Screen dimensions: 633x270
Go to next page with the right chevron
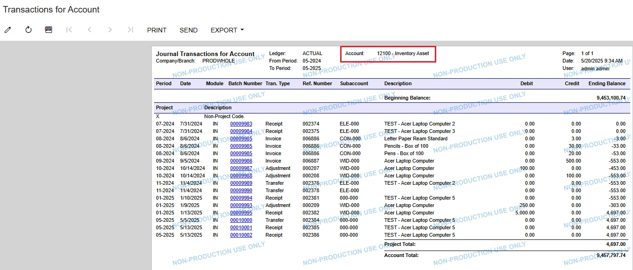(110, 30)
